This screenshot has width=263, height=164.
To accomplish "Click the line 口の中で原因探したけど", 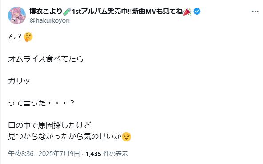I will click(49, 125).
